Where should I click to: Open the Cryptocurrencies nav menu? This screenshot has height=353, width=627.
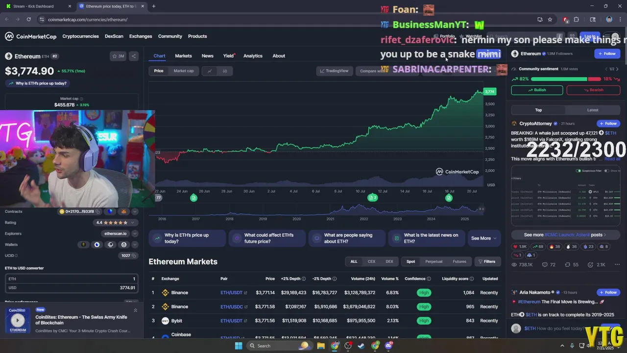click(x=80, y=36)
